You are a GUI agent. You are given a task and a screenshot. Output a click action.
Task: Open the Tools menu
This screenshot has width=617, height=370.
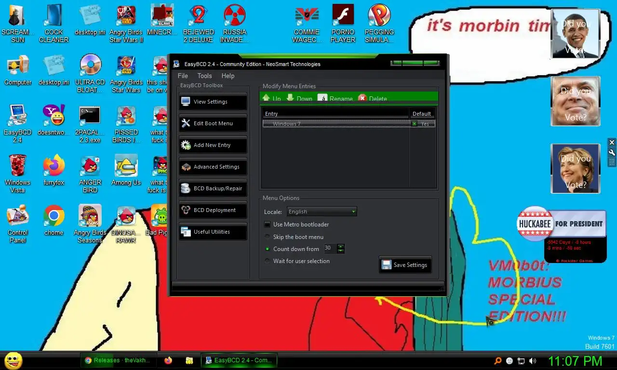[x=204, y=76]
